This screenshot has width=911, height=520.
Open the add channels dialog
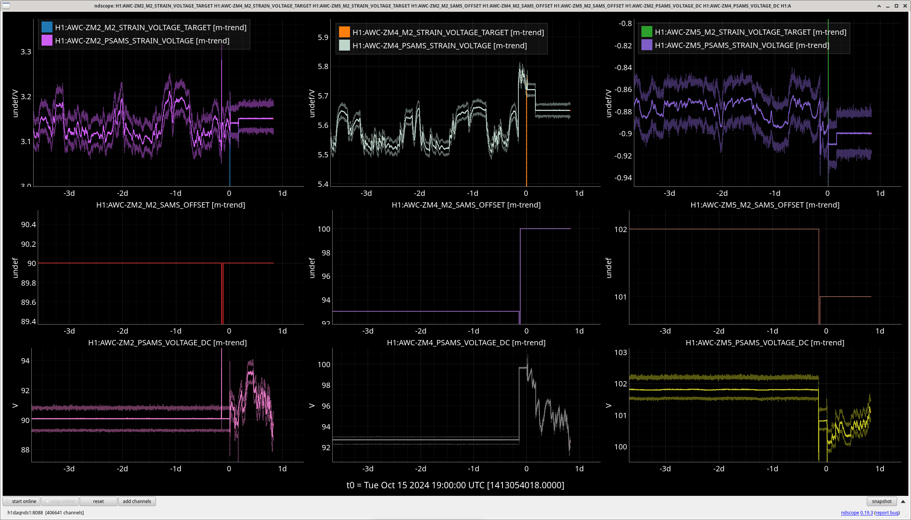(137, 501)
